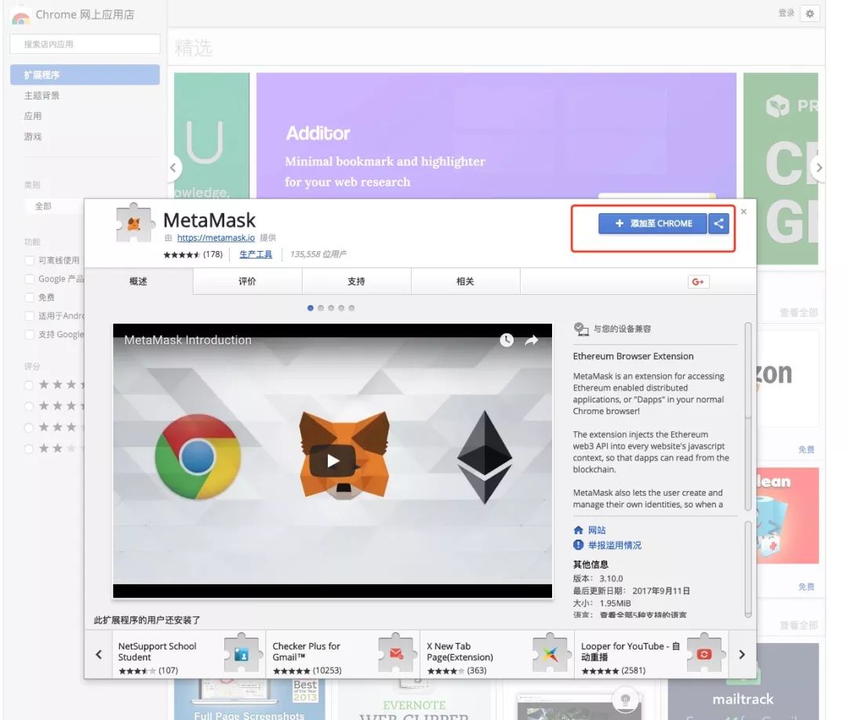Open Looper for YouTube extension card

[651, 655]
